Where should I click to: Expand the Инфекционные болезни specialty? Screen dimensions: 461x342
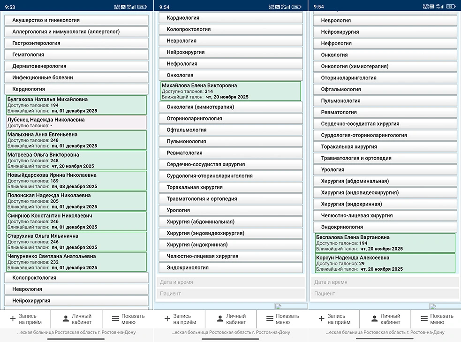pos(76,77)
